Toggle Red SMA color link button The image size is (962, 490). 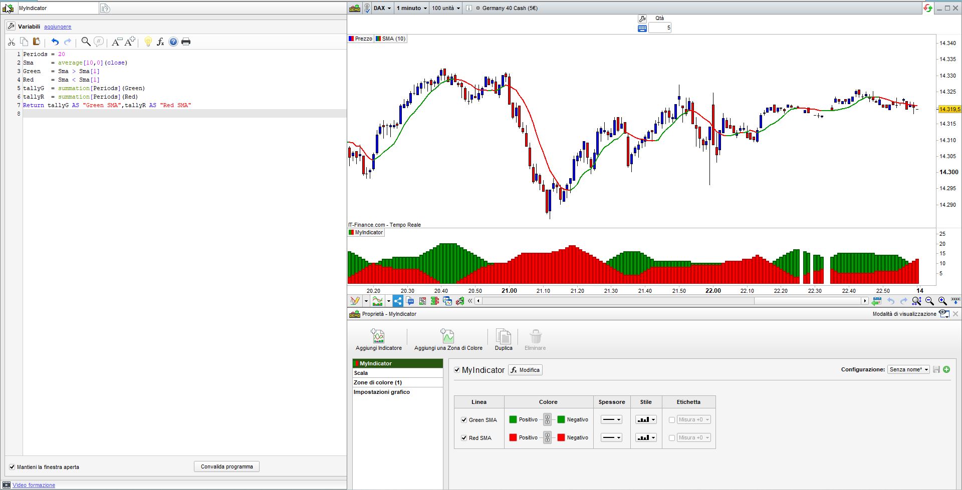[x=547, y=437]
